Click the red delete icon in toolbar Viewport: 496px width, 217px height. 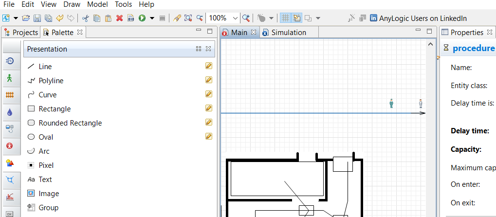120,18
